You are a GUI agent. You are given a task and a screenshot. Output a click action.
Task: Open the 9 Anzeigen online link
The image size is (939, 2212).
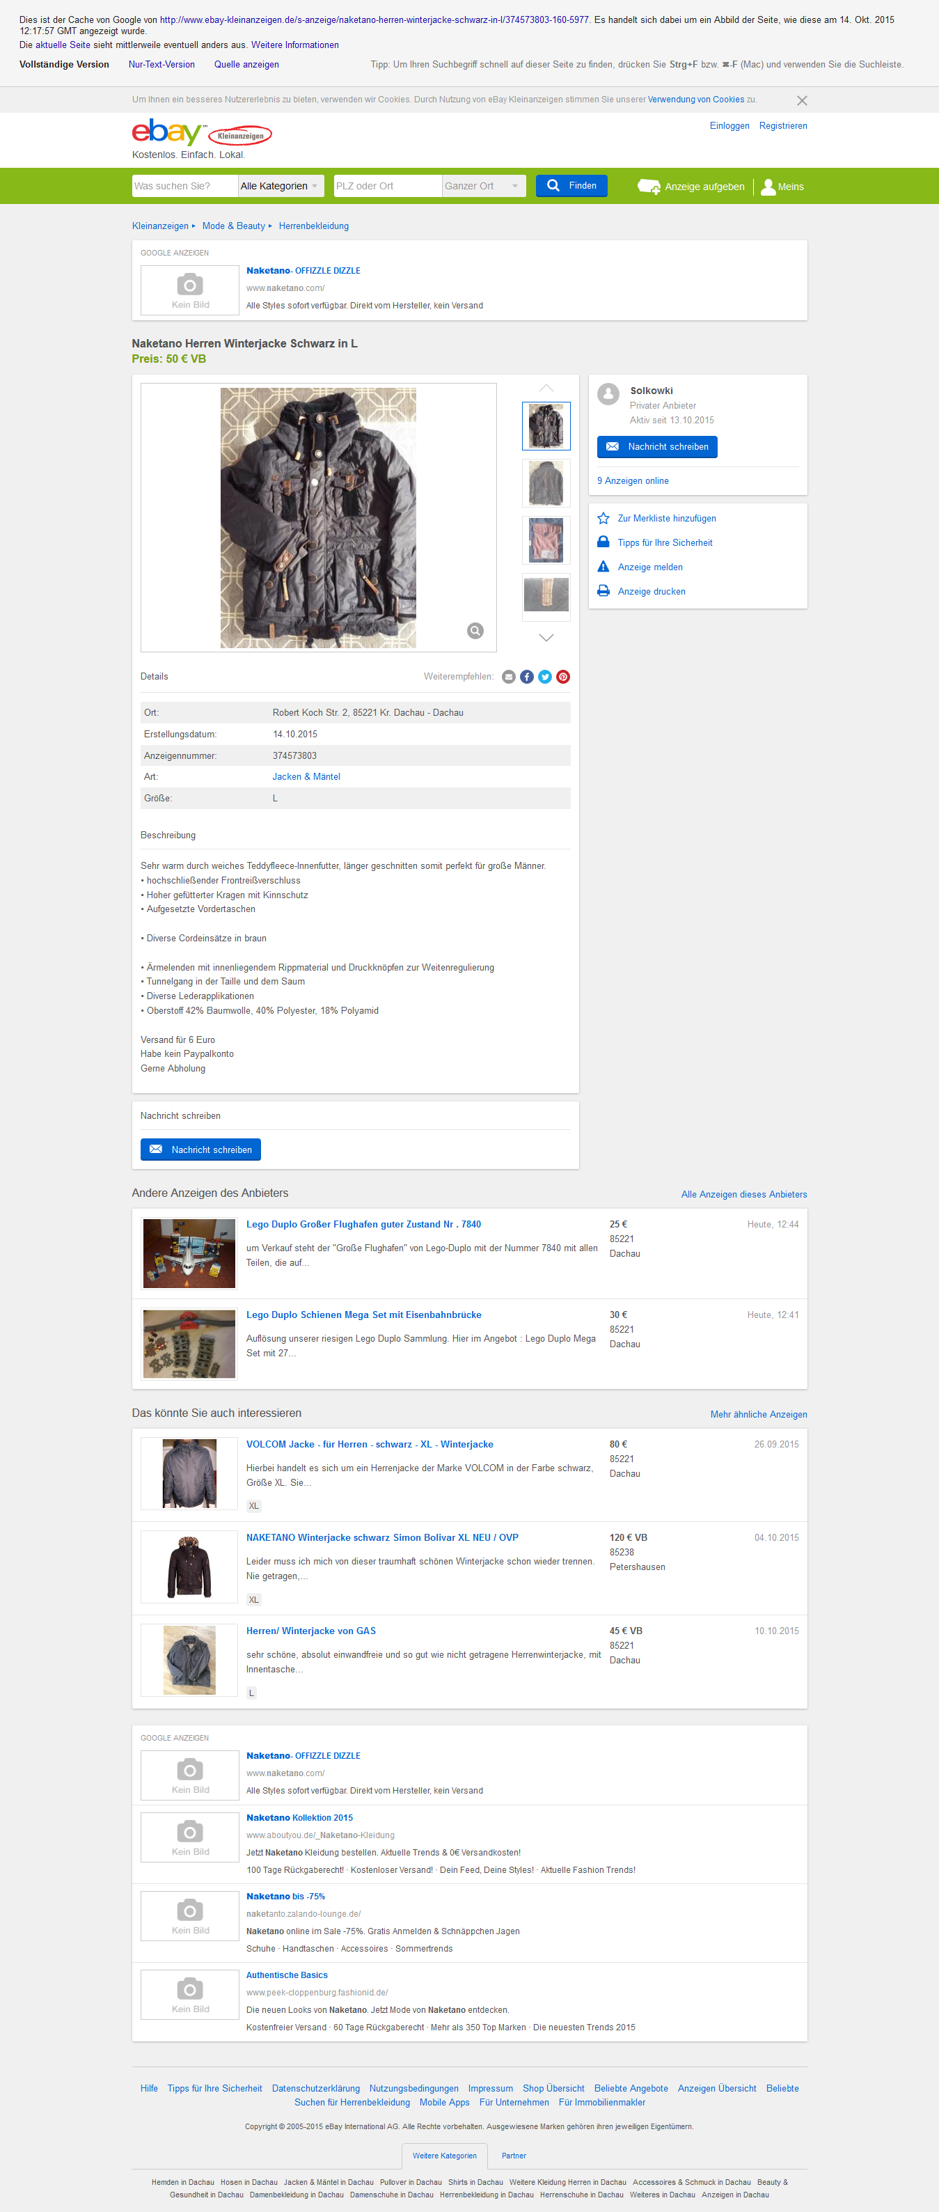[x=633, y=481]
